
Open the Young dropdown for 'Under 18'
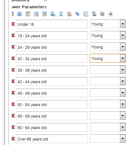123,24
